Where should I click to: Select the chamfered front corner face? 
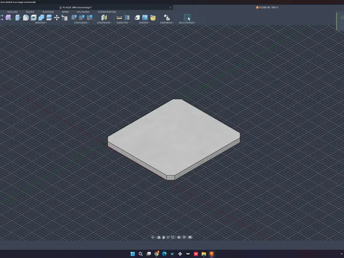click(171, 178)
